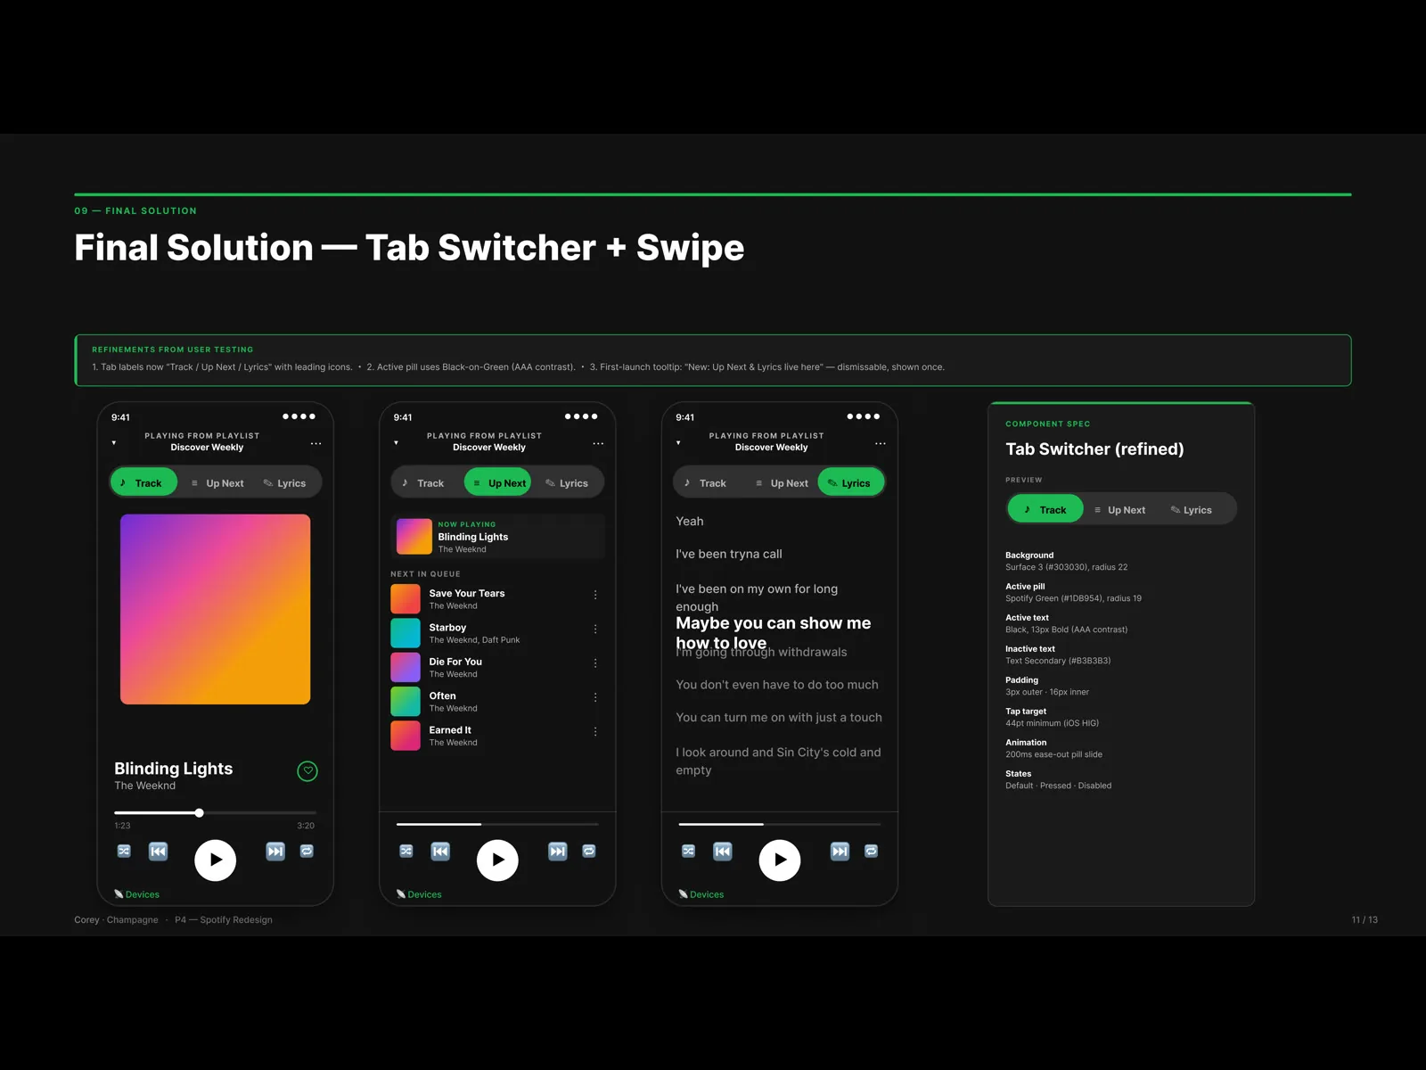This screenshot has width=1426, height=1070.
Task: Click play button in the Lyrics phone
Action: coord(780,860)
